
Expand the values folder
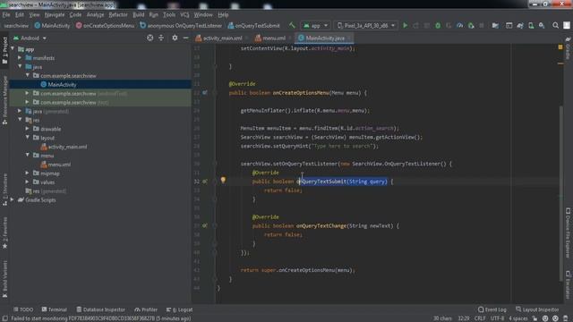pyautogui.click(x=28, y=182)
